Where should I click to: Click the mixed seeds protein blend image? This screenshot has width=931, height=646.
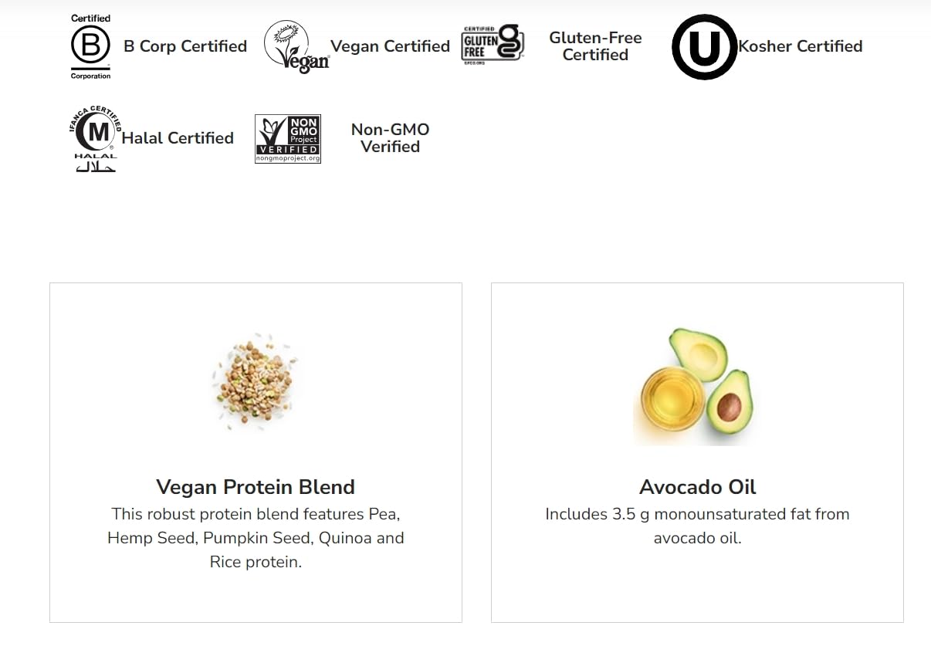256,382
